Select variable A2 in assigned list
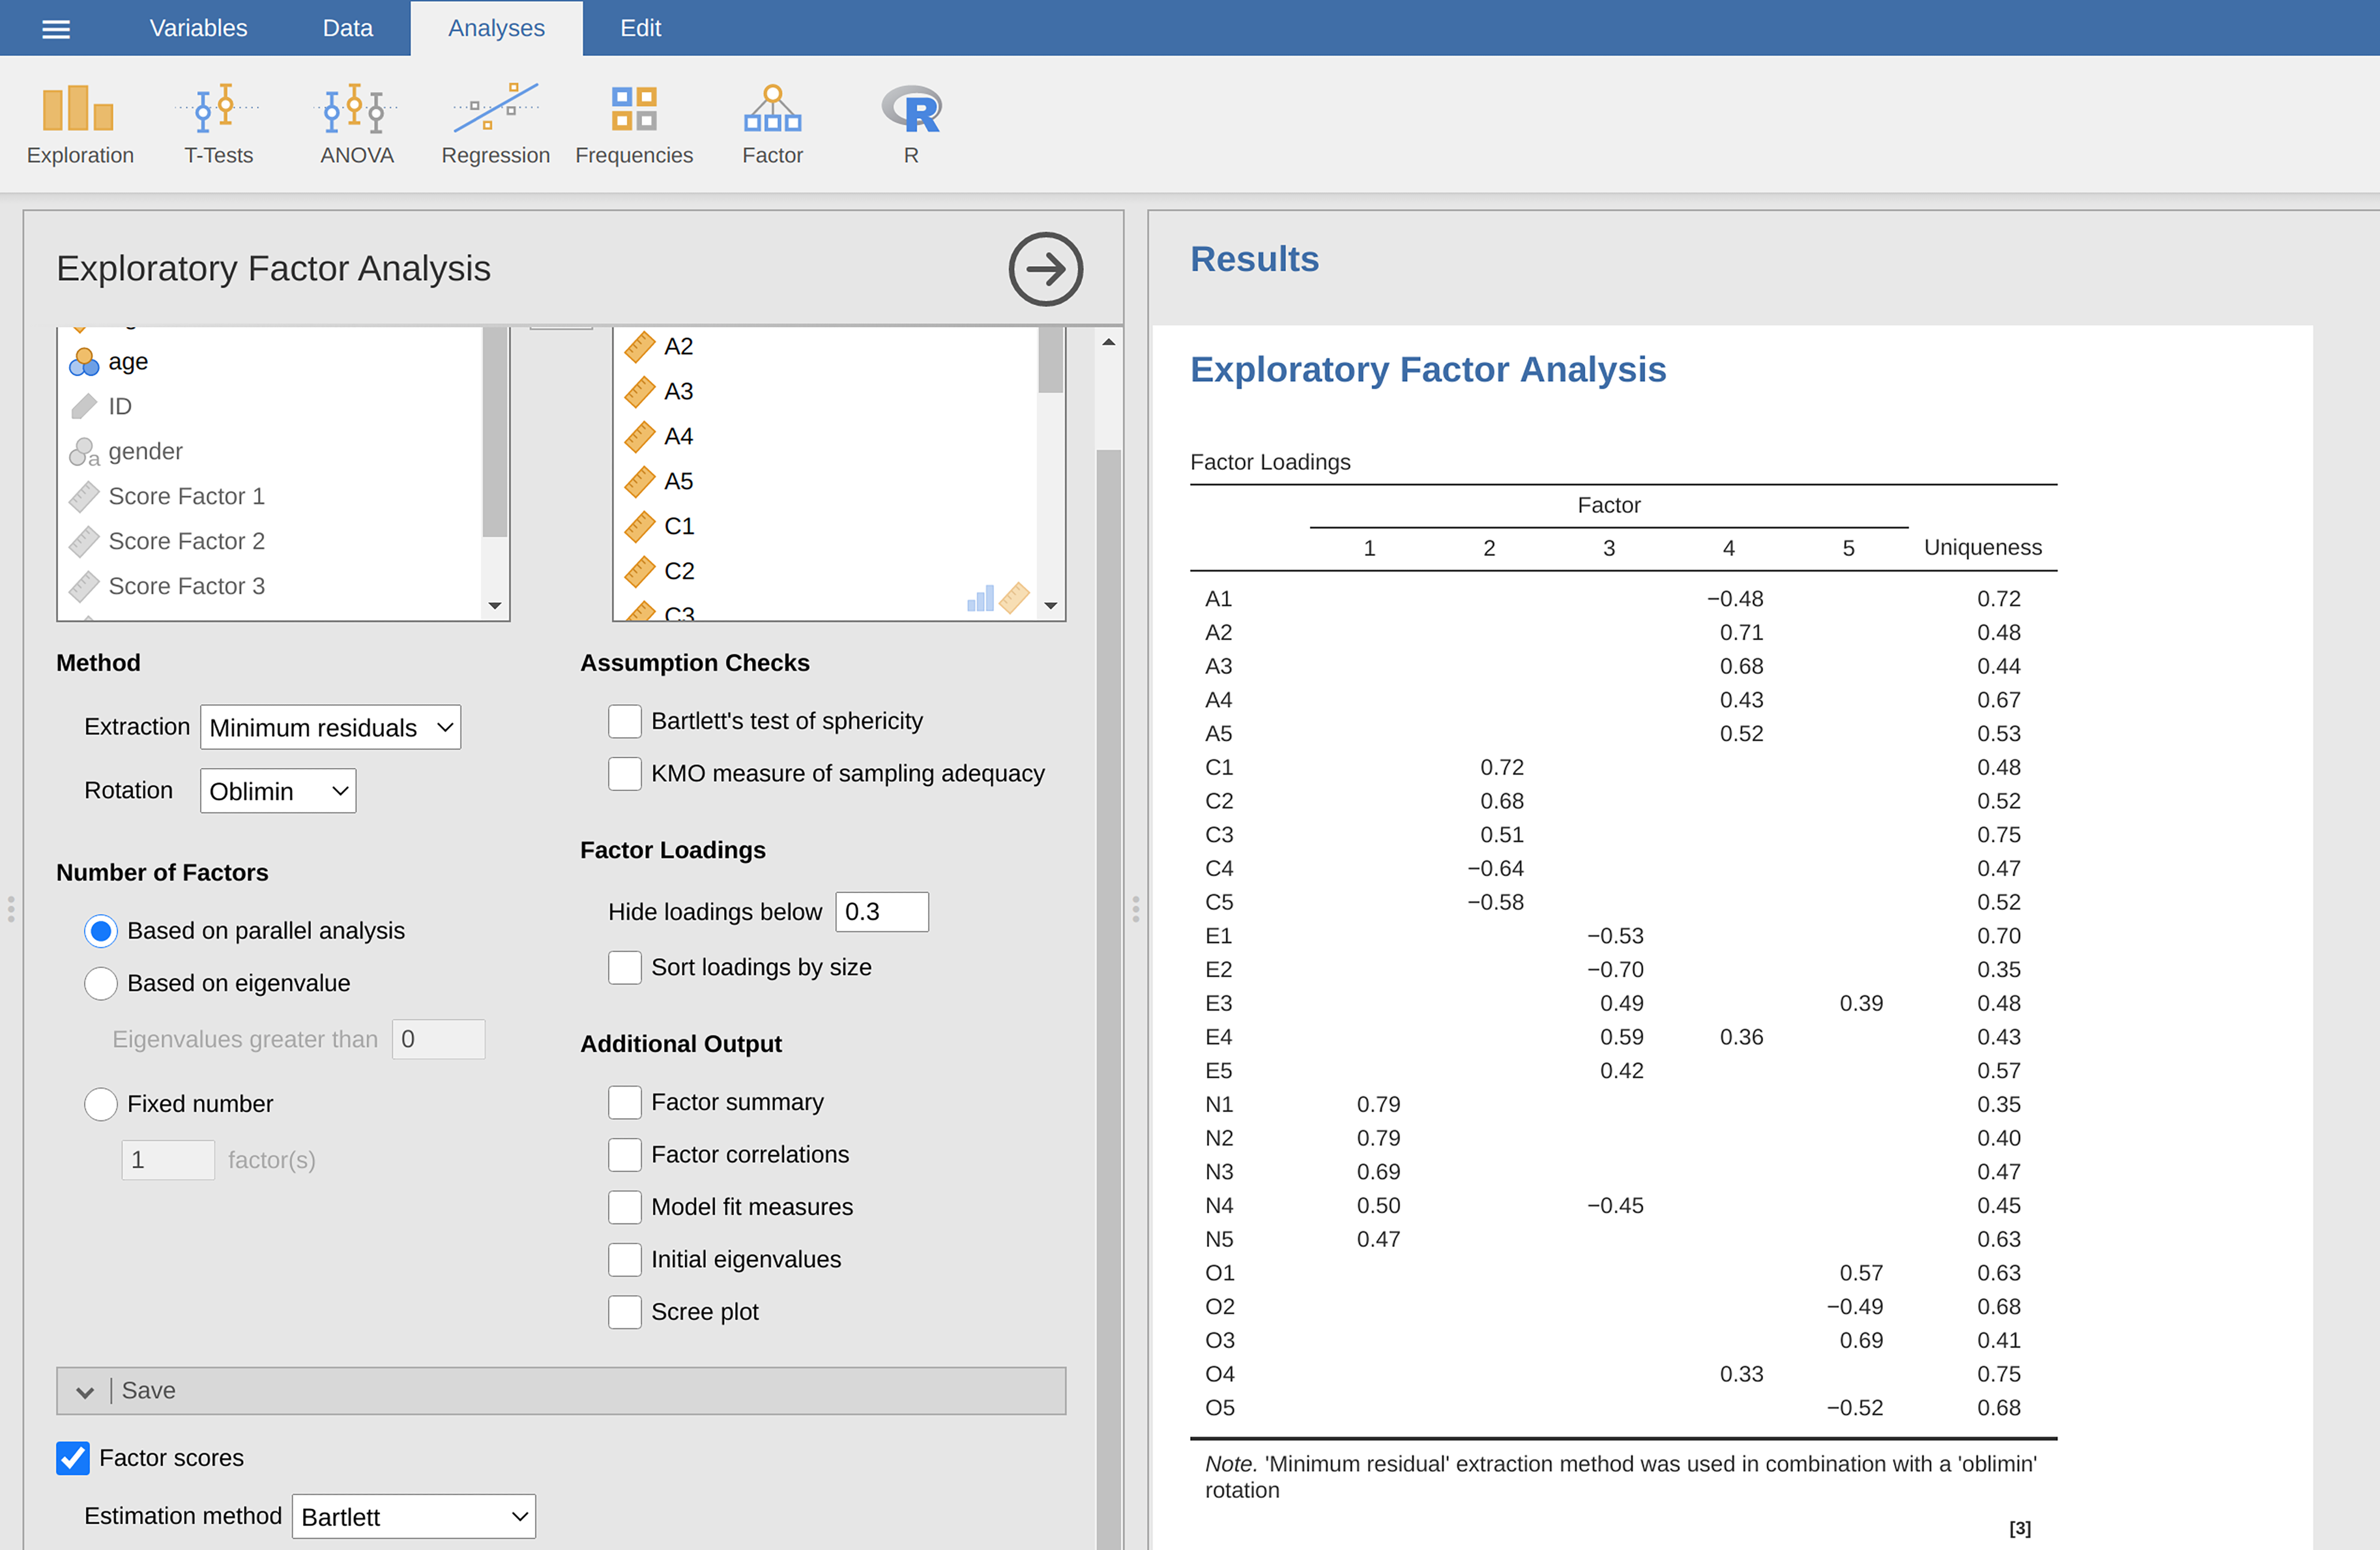The width and height of the screenshot is (2380, 1550). (x=825, y=346)
